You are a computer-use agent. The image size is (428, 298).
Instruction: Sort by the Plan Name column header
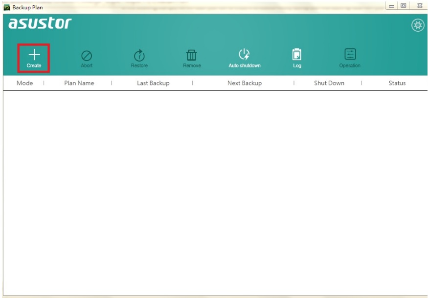pos(79,83)
